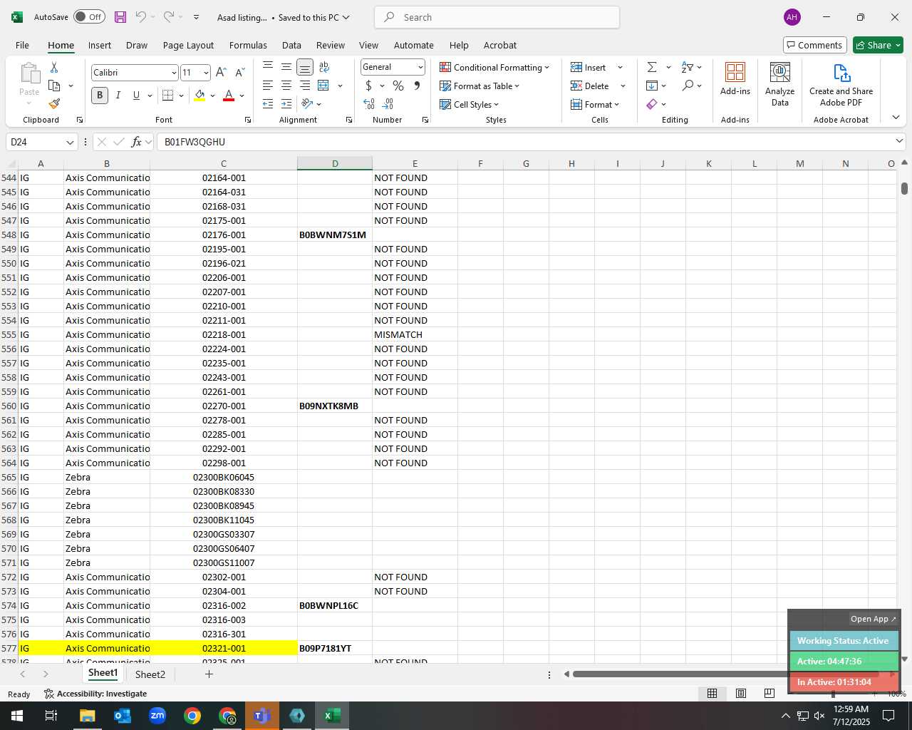The image size is (912, 730).
Task: Click the Undo arrow icon
Action: coord(141,17)
